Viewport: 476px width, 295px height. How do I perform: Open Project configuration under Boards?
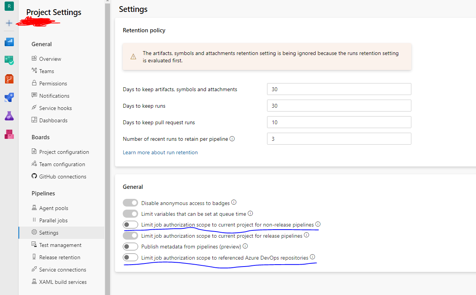click(x=64, y=152)
